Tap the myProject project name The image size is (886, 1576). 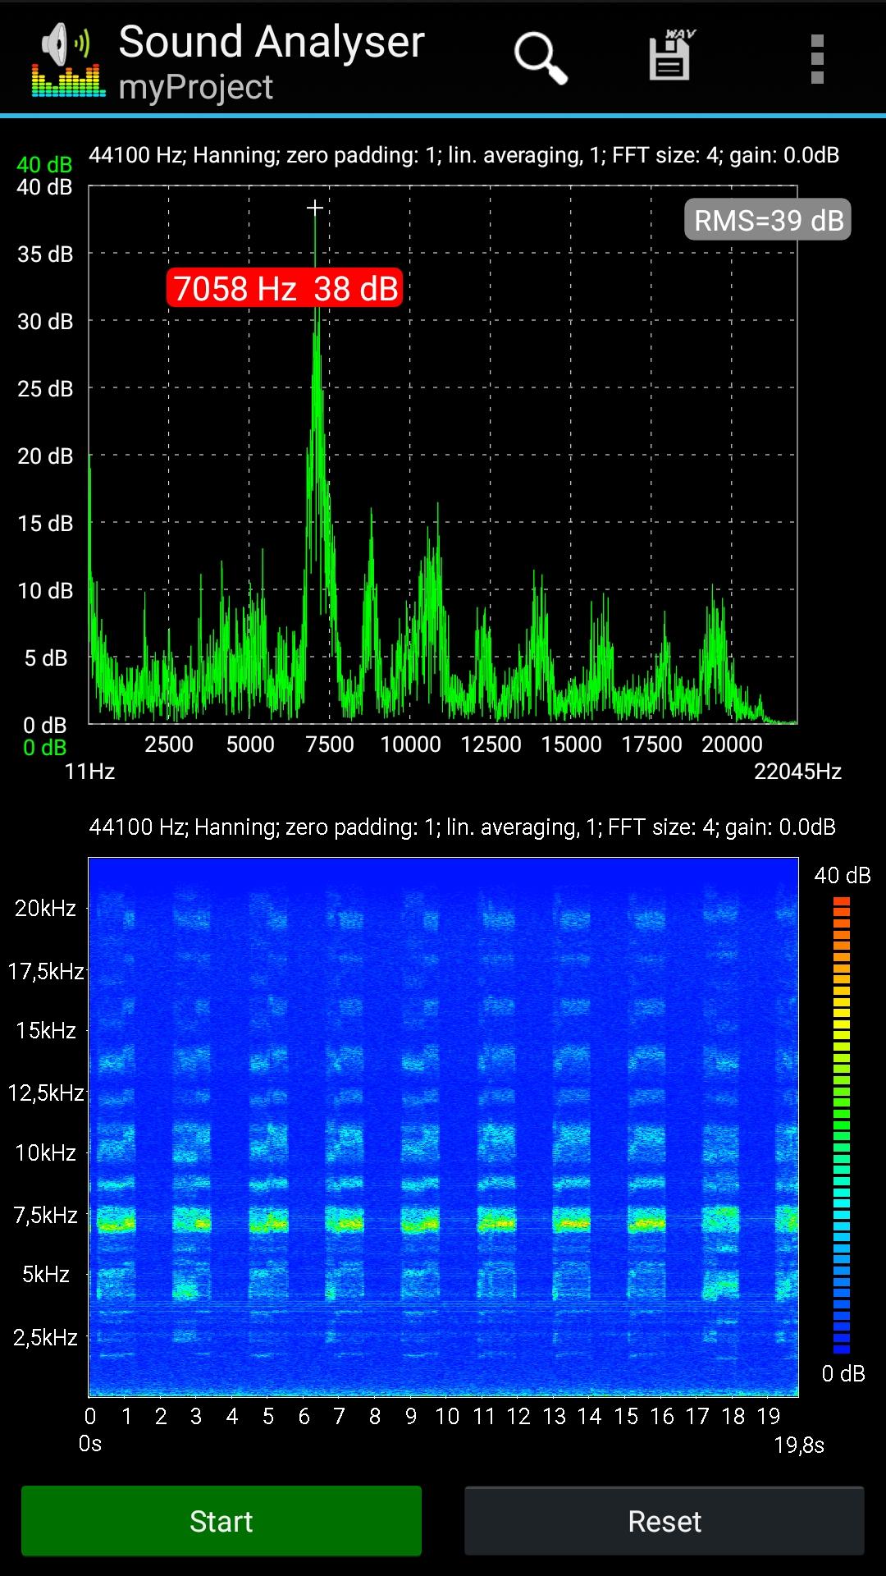(x=195, y=87)
